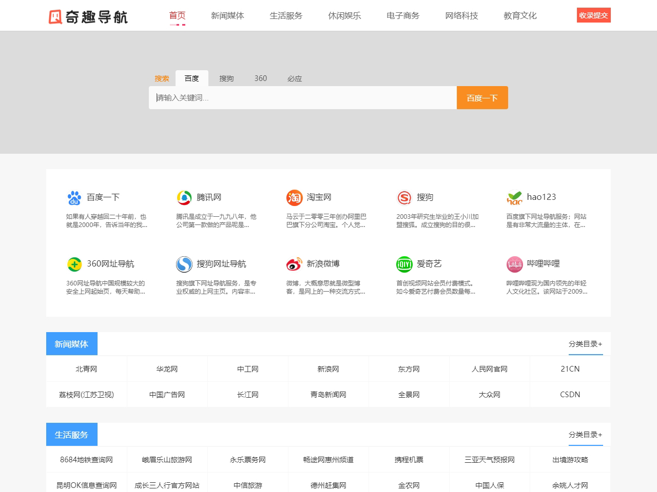
Task: Open Sina Weibo via its eye icon
Action: (294, 264)
